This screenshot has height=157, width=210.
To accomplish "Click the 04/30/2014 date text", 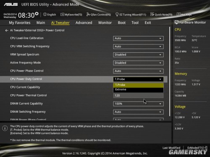I will [10, 14].
